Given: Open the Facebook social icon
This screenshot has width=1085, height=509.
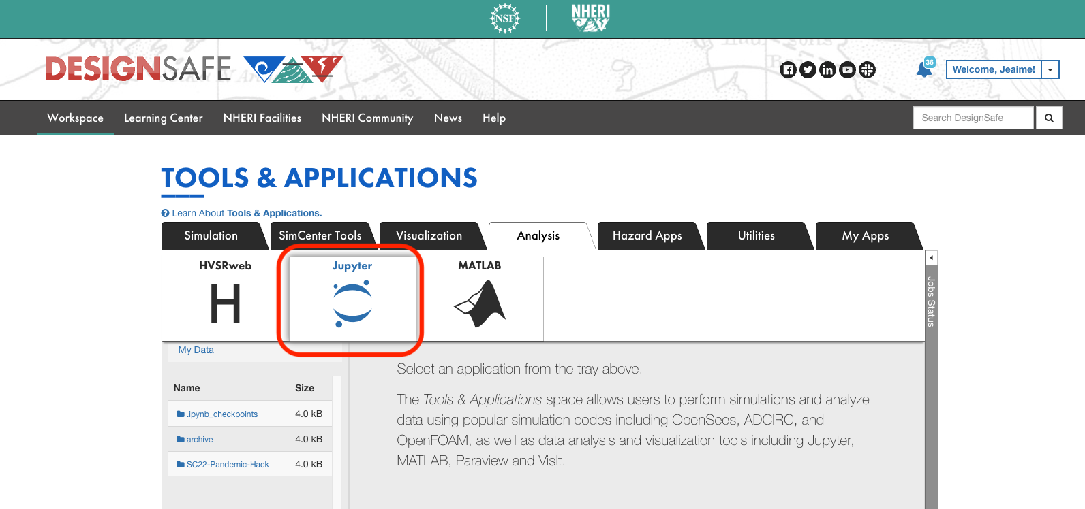Looking at the screenshot, I should click(x=788, y=69).
